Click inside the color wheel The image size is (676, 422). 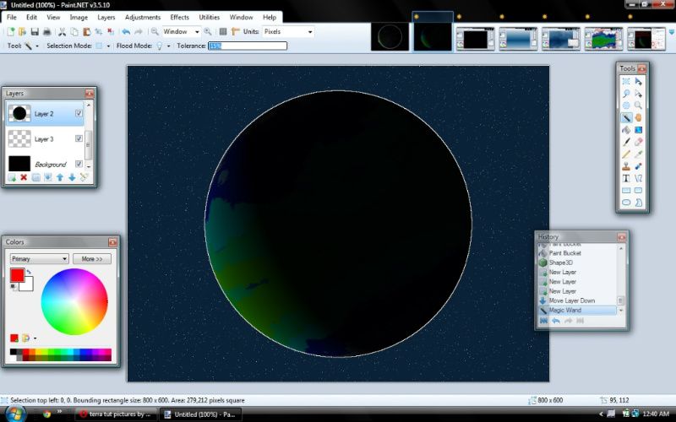tap(74, 302)
